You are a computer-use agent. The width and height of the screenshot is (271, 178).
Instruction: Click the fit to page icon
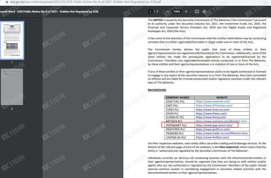(x=197, y=12)
